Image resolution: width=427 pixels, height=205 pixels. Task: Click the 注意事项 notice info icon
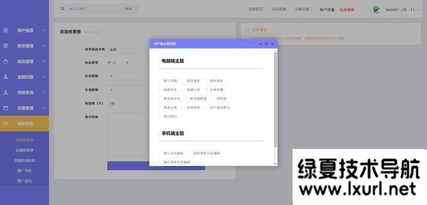(x=247, y=30)
